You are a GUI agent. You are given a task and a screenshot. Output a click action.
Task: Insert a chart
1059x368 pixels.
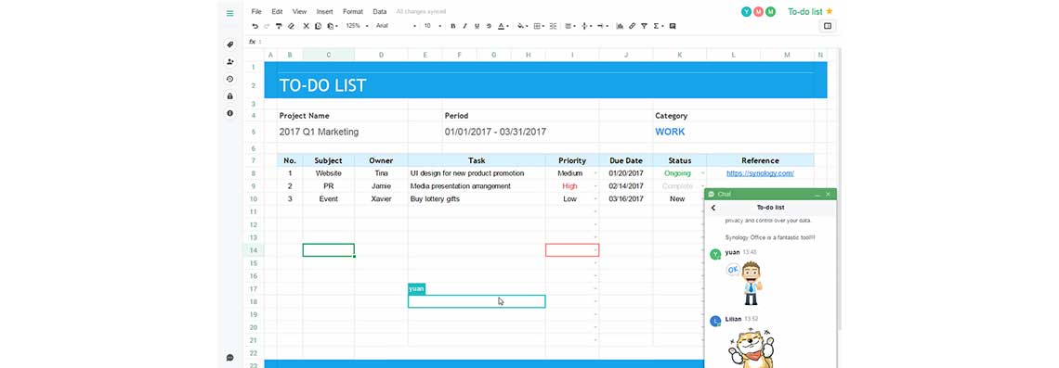(620, 26)
